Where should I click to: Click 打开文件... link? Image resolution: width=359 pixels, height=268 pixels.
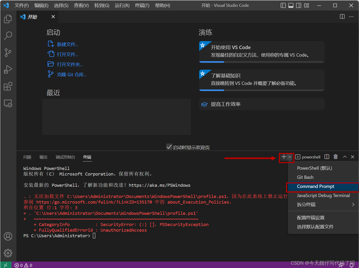[x=67, y=54]
